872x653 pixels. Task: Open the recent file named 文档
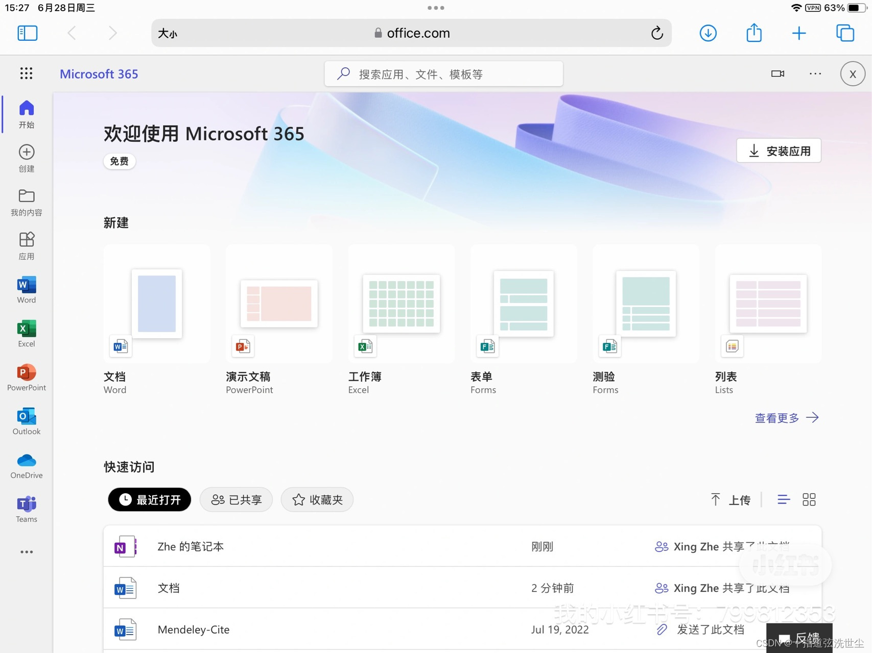[x=462, y=588]
